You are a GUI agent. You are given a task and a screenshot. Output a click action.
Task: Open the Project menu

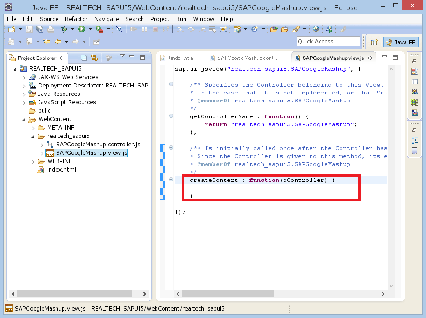pos(160,19)
